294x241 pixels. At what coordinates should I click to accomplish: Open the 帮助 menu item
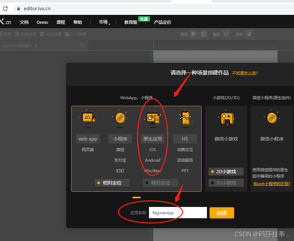pos(77,22)
